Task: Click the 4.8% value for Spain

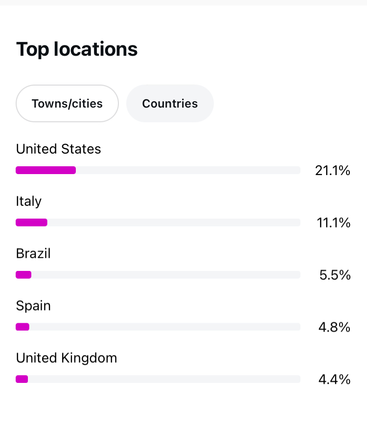Action: [334, 327]
